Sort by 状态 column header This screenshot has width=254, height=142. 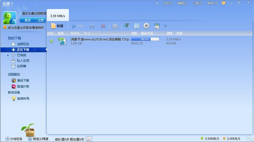[x=50, y=33]
